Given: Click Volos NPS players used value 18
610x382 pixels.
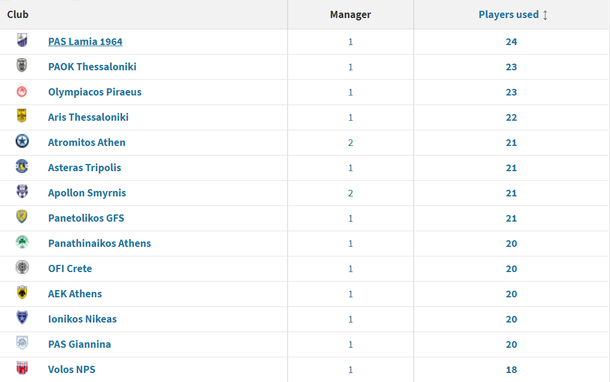Looking at the screenshot, I should [511, 369].
